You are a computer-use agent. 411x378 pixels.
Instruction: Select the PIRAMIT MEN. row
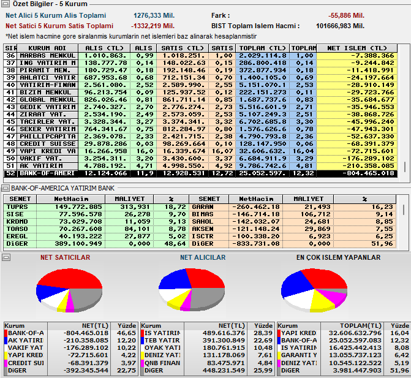[x=200, y=70]
